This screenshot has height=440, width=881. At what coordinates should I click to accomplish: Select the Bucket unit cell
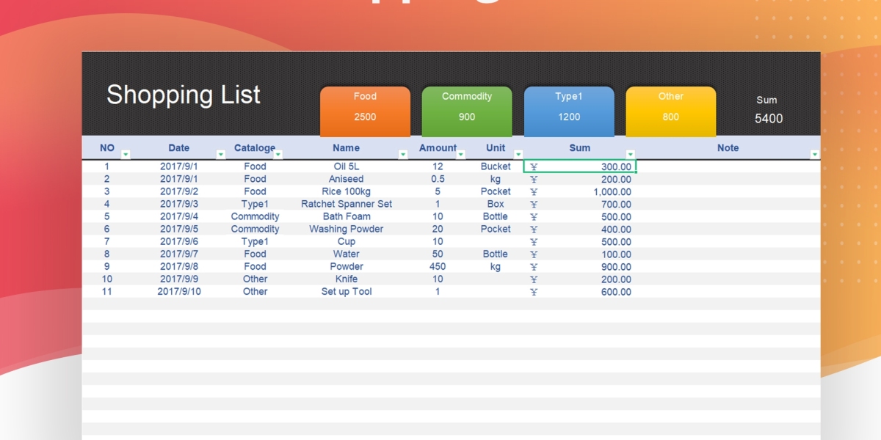(496, 166)
